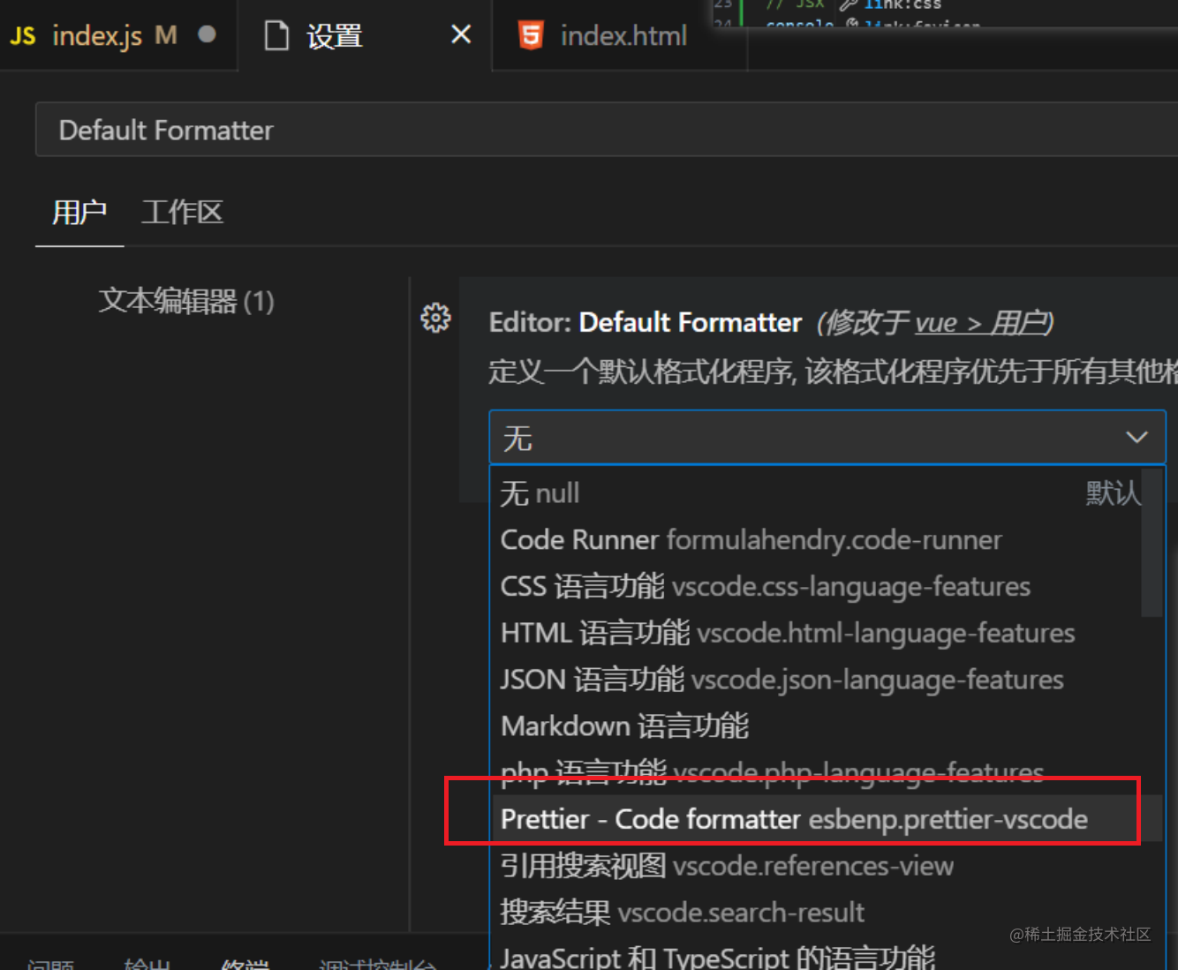Viewport: 1178px width, 970px height.
Task: Click the formatter dropdown showing 无
Action: 827,437
